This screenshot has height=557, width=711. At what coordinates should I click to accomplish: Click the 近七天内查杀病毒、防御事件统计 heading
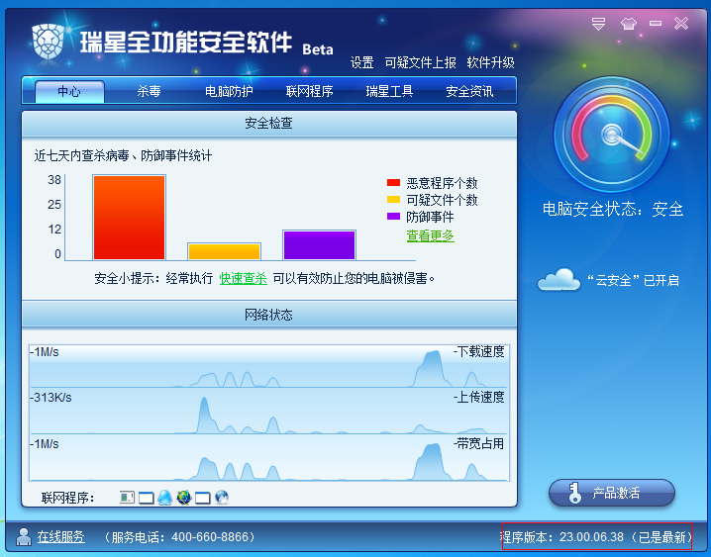pyautogui.click(x=123, y=155)
